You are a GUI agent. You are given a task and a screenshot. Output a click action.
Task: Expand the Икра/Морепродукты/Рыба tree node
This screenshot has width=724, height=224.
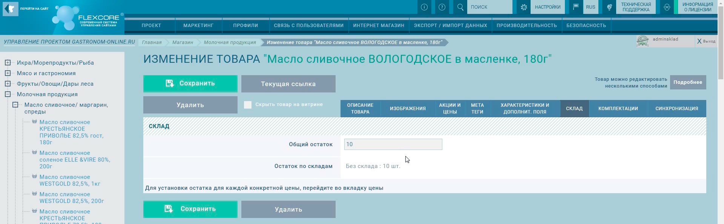8,63
